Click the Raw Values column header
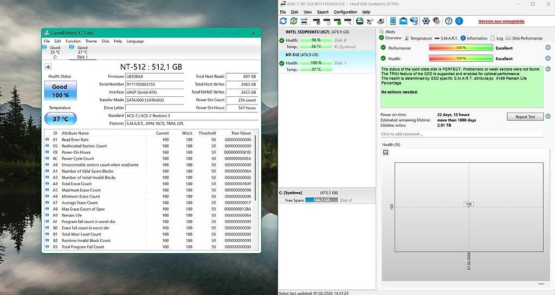Image resolution: width=555 pixels, height=295 pixels. coord(241,133)
